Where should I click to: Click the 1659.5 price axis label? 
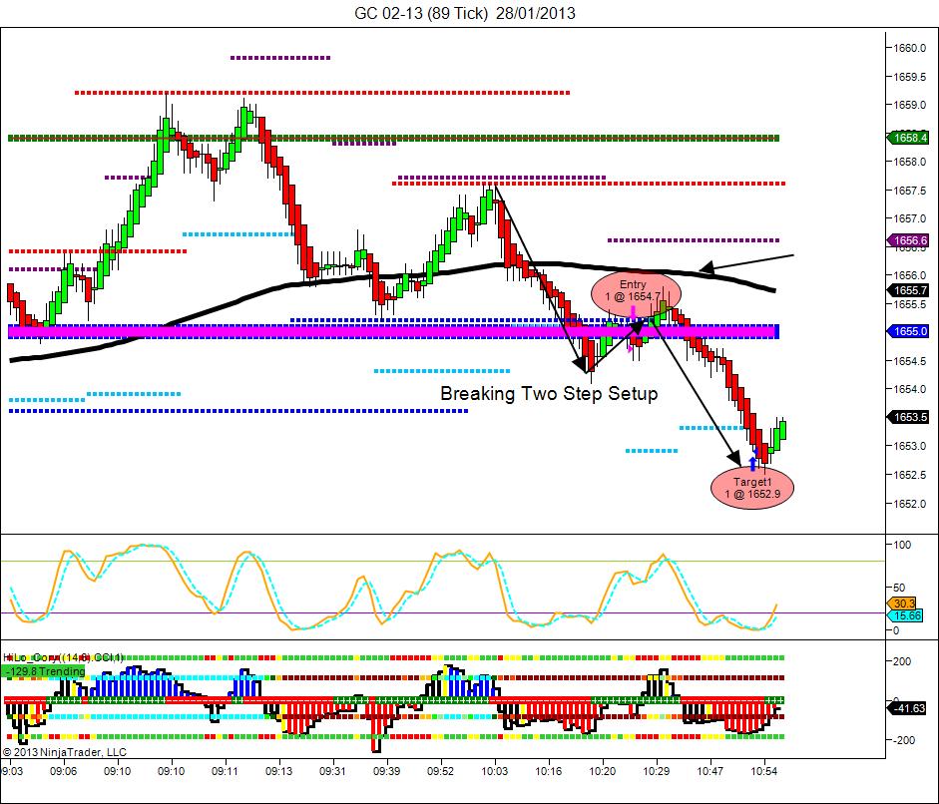click(910, 77)
